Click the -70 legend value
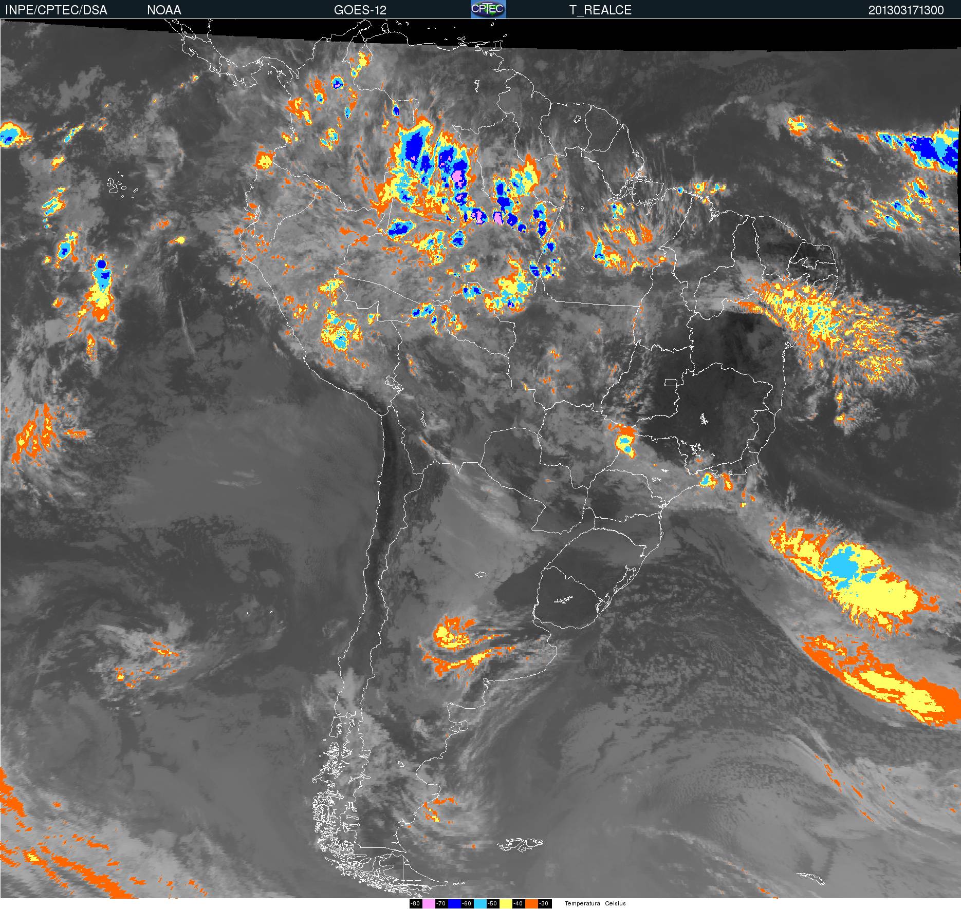 click(441, 903)
